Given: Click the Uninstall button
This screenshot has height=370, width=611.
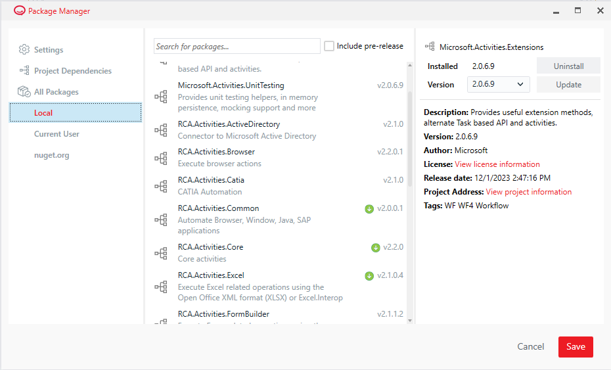Looking at the screenshot, I should click(x=568, y=66).
